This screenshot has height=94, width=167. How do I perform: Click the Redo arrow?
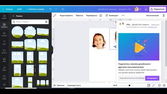pos(56,9)
